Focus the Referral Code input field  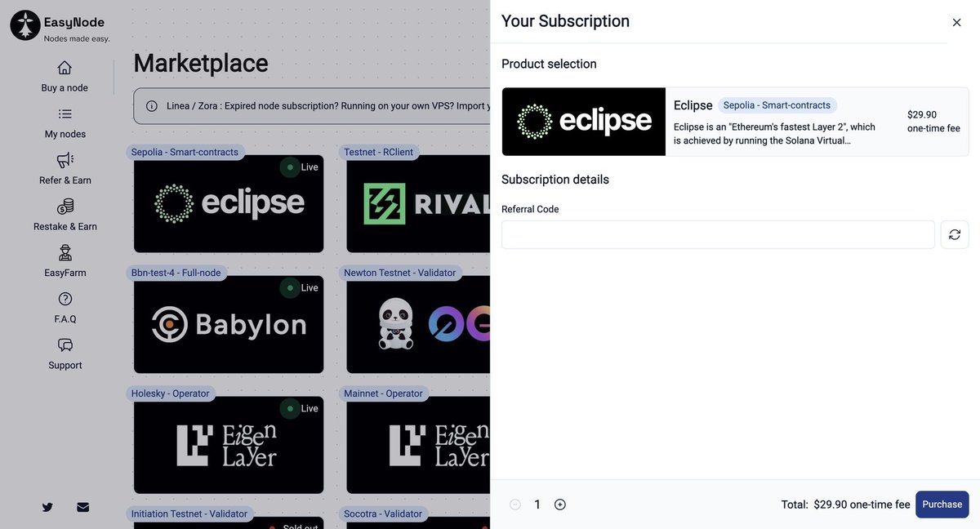718,234
